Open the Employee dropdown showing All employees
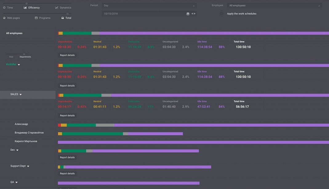Screen dimensions: 329x189 (275, 6)
